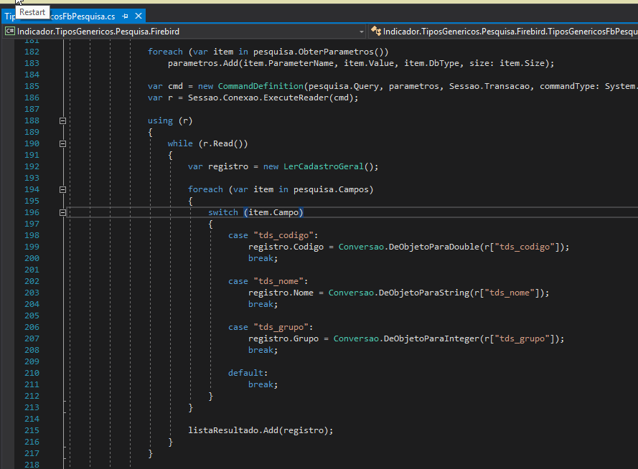Screen dimensions: 638x469
Task: Collapse the using (r) code block
Action: 62,120
